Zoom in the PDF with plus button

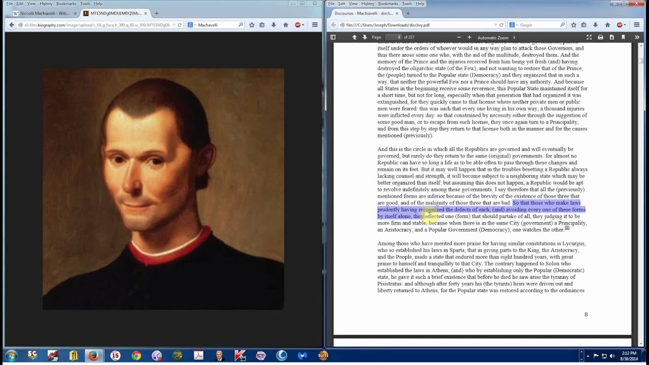point(469,37)
